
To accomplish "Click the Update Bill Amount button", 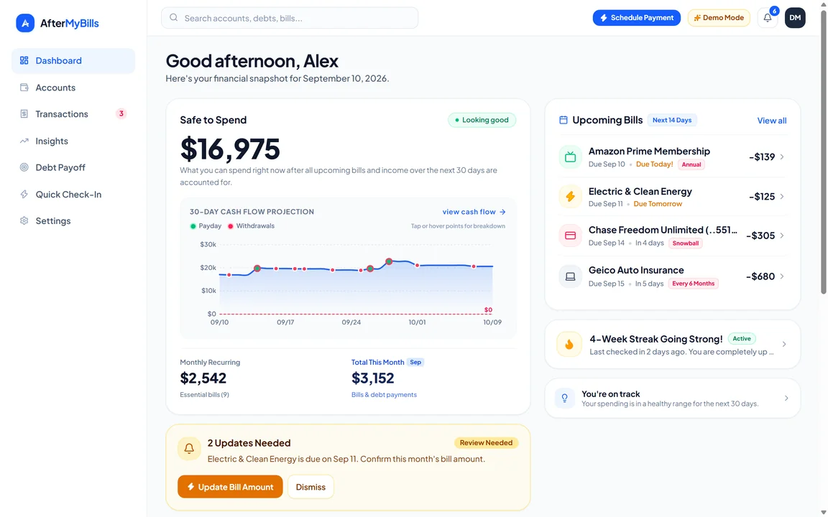I will coord(230,487).
